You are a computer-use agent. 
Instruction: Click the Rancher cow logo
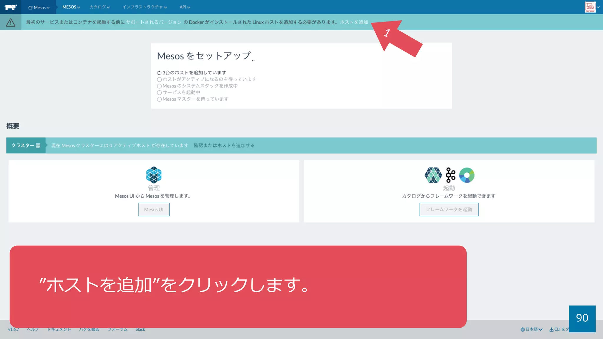[11, 7]
